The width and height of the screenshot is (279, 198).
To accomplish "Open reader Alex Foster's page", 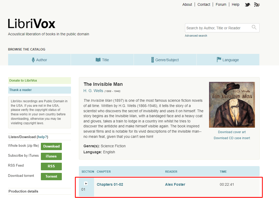I will coord(175,184).
